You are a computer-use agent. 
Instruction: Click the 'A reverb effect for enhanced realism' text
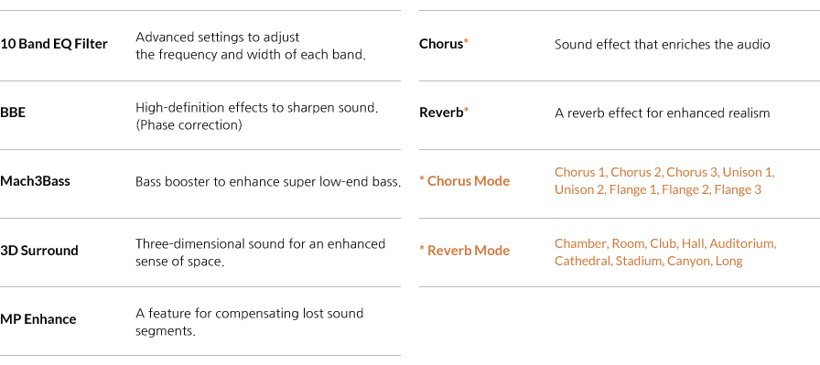(x=662, y=113)
